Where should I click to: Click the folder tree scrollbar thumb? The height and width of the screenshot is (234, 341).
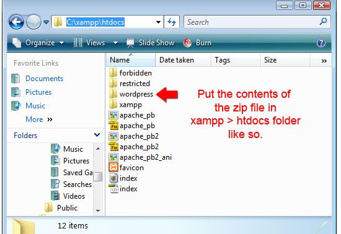[97, 176]
